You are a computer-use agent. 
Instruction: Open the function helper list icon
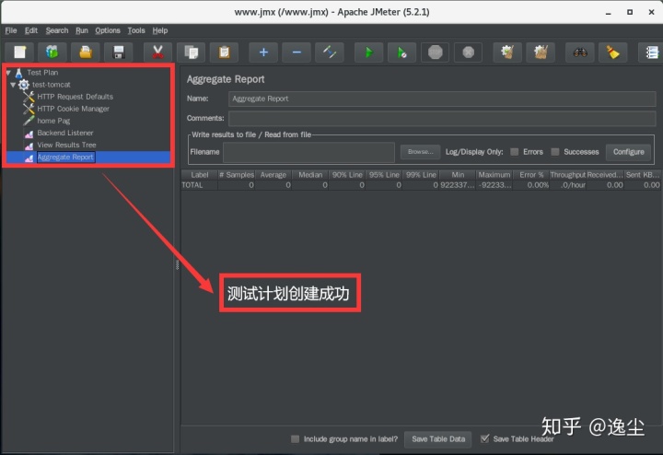coord(652,52)
